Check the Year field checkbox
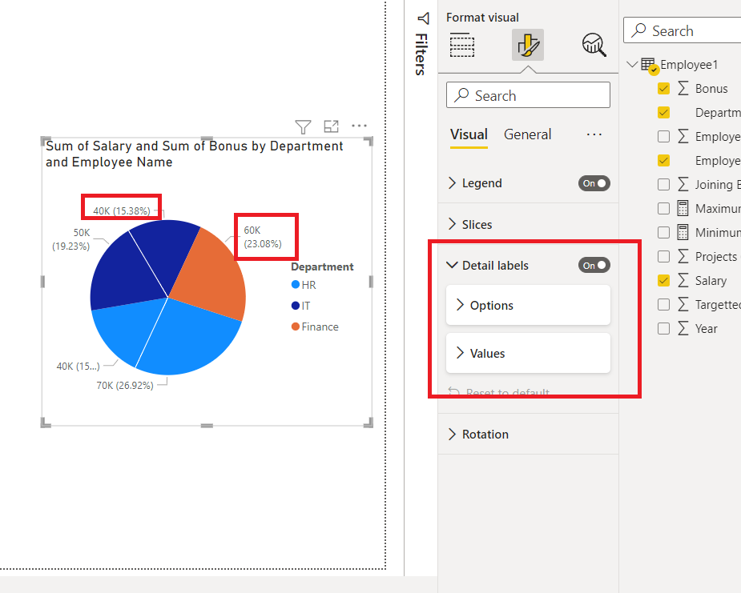Screen dimensions: 741x593 coord(663,329)
